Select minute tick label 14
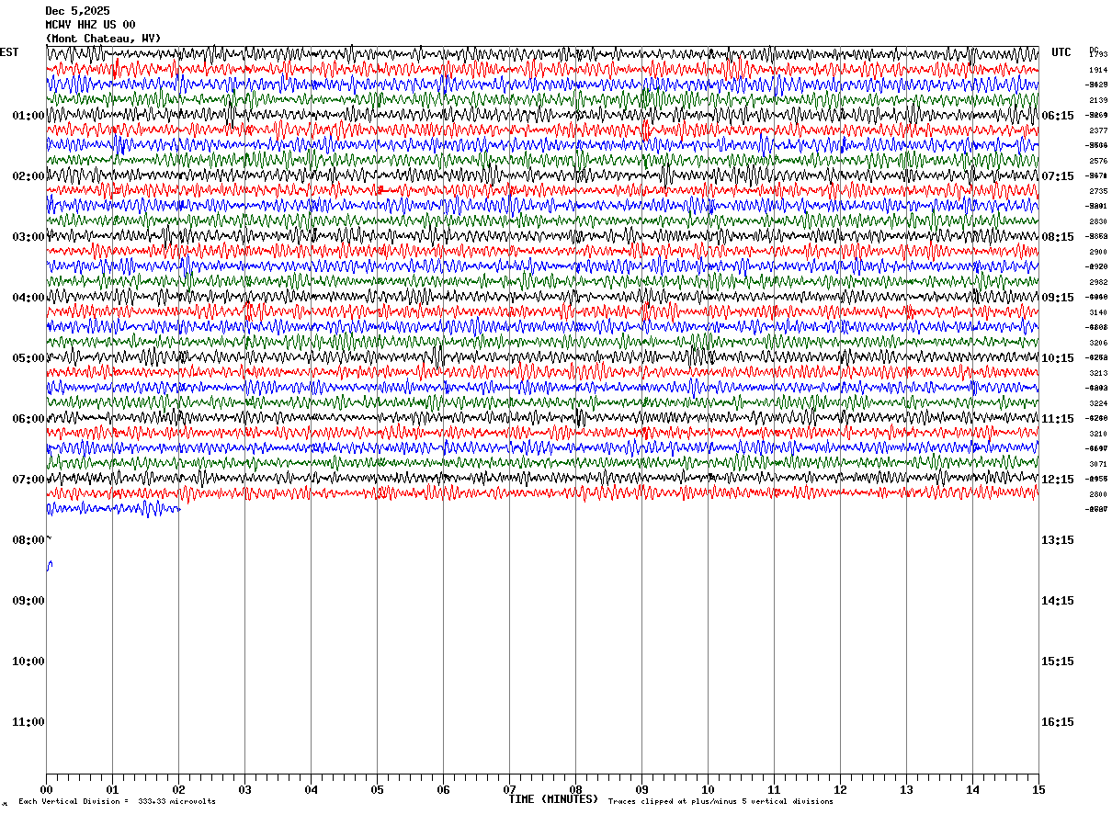This screenshot has width=1112, height=814. (973, 790)
